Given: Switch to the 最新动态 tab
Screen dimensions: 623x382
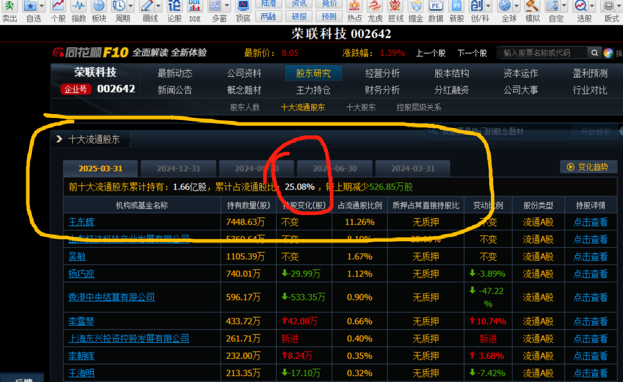Looking at the screenshot, I should pyautogui.click(x=175, y=74).
